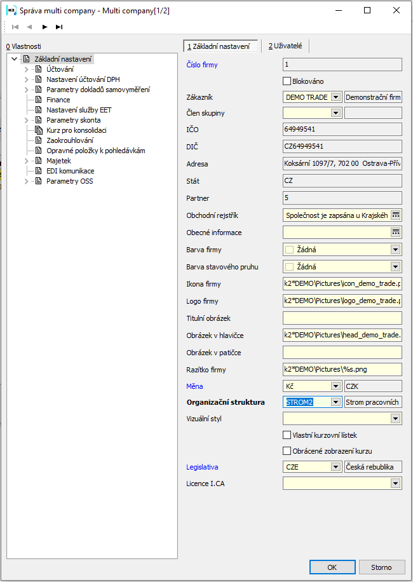This screenshot has height=582, width=413.
Task: Enable Vlastní kurzovní lístek checkbox
Action: coord(287,435)
